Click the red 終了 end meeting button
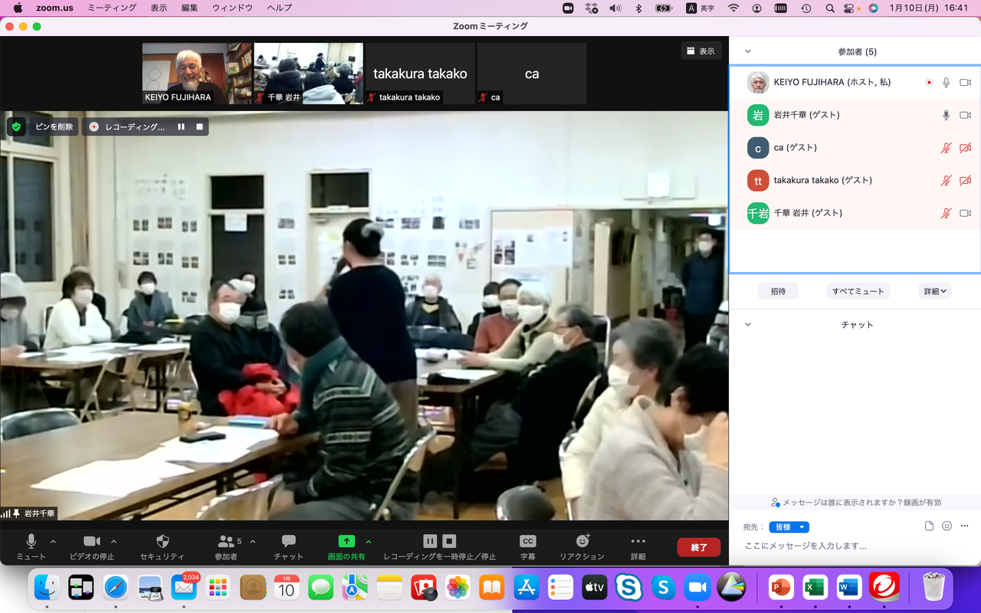Image resolution: width=981 pixels, height=613 pixels. click(699, 547)
